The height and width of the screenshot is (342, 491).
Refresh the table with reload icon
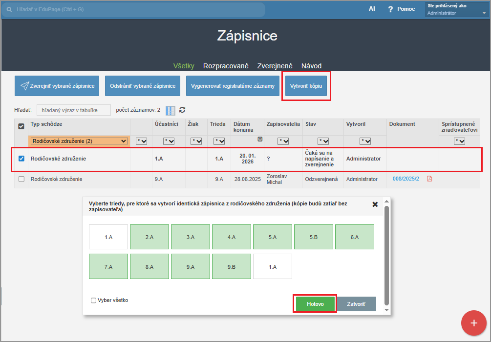[x=182, y=110]
